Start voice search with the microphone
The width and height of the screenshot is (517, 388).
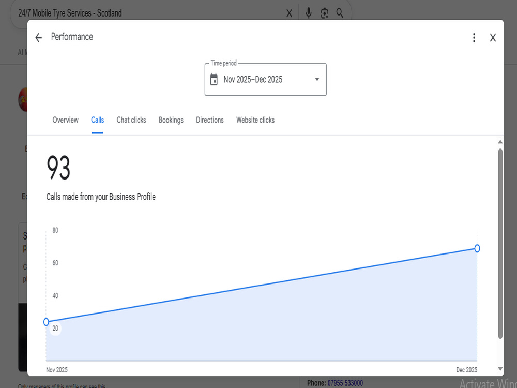pyautogui.click(x=309, y=13)
